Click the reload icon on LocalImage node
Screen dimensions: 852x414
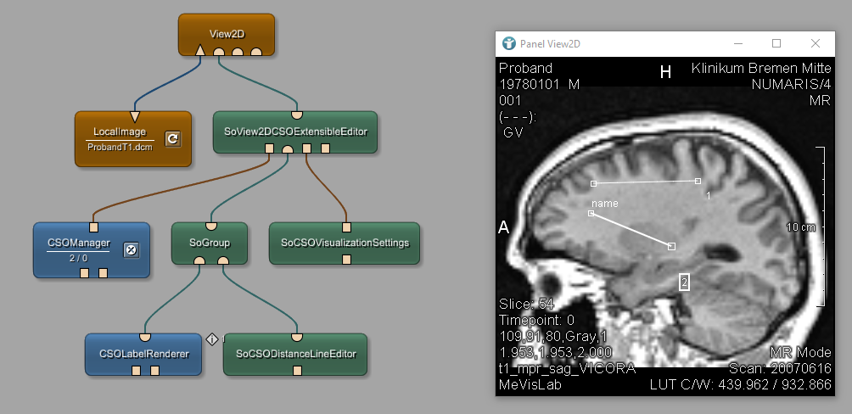click(172, 138)
